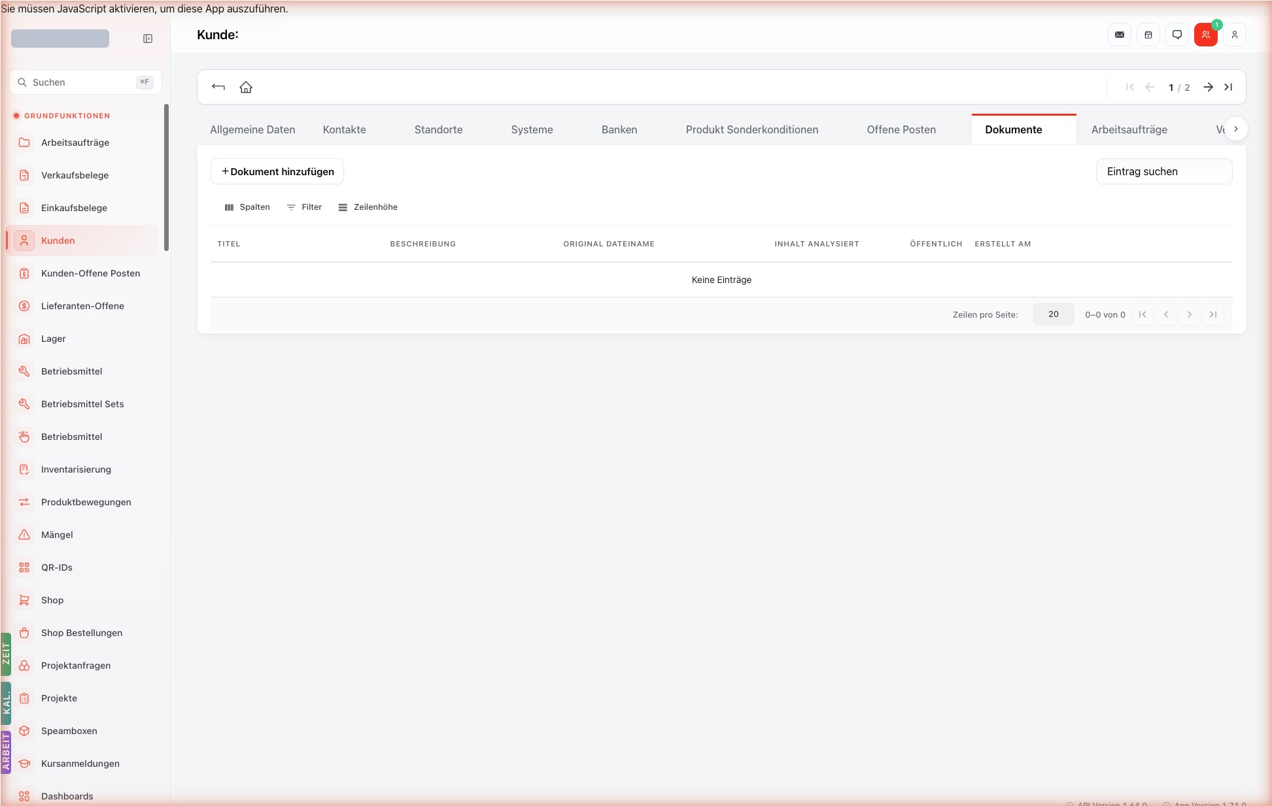Viewport: 1272px width, 806px height.
Task: Sort by Erstellt am column header
Action: click(1003, 244)
